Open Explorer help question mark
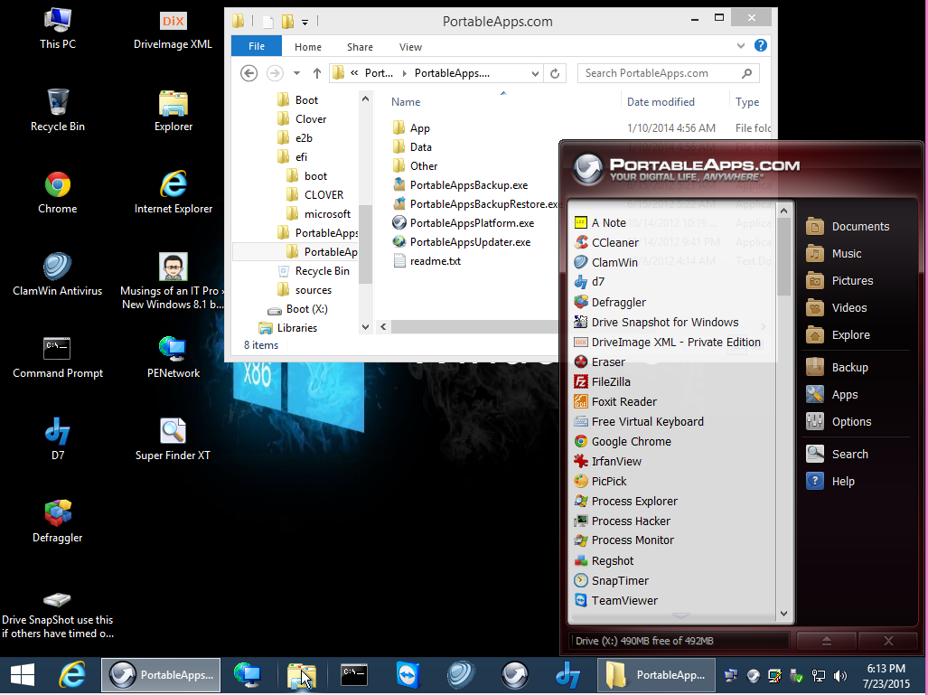 click(x=761, y=45)
